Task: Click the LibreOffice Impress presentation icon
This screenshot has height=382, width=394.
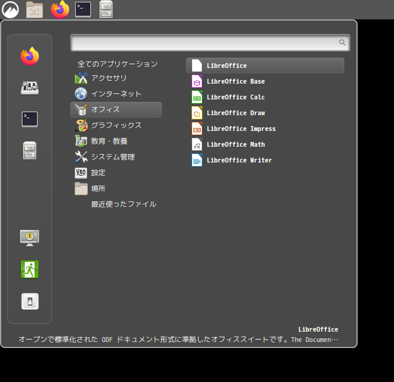Action: (x=197, y=129)
